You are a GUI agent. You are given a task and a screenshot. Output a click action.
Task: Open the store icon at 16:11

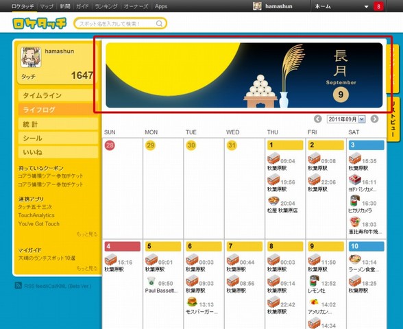[355, 180]
